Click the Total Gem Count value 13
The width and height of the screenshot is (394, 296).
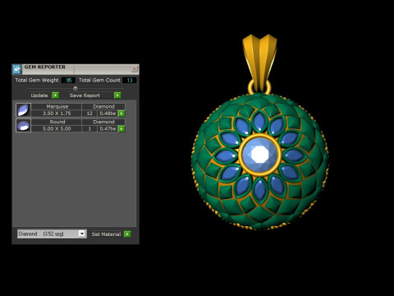[129, 81]
